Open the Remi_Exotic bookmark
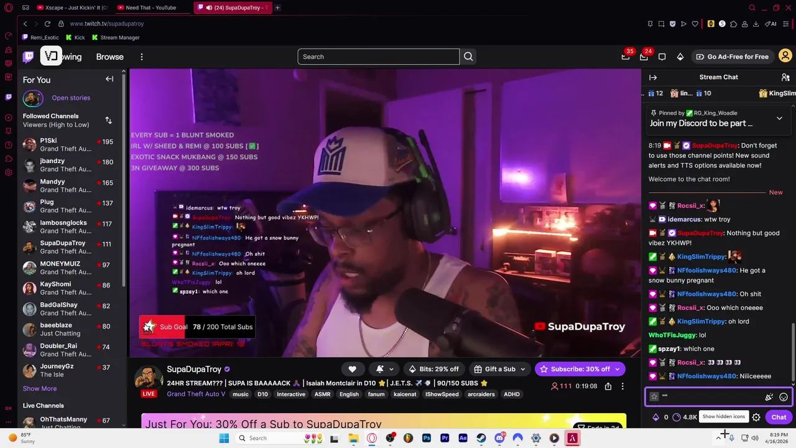Image resolution: width=796 pixels, height=448 pixels. pos(40,37)
